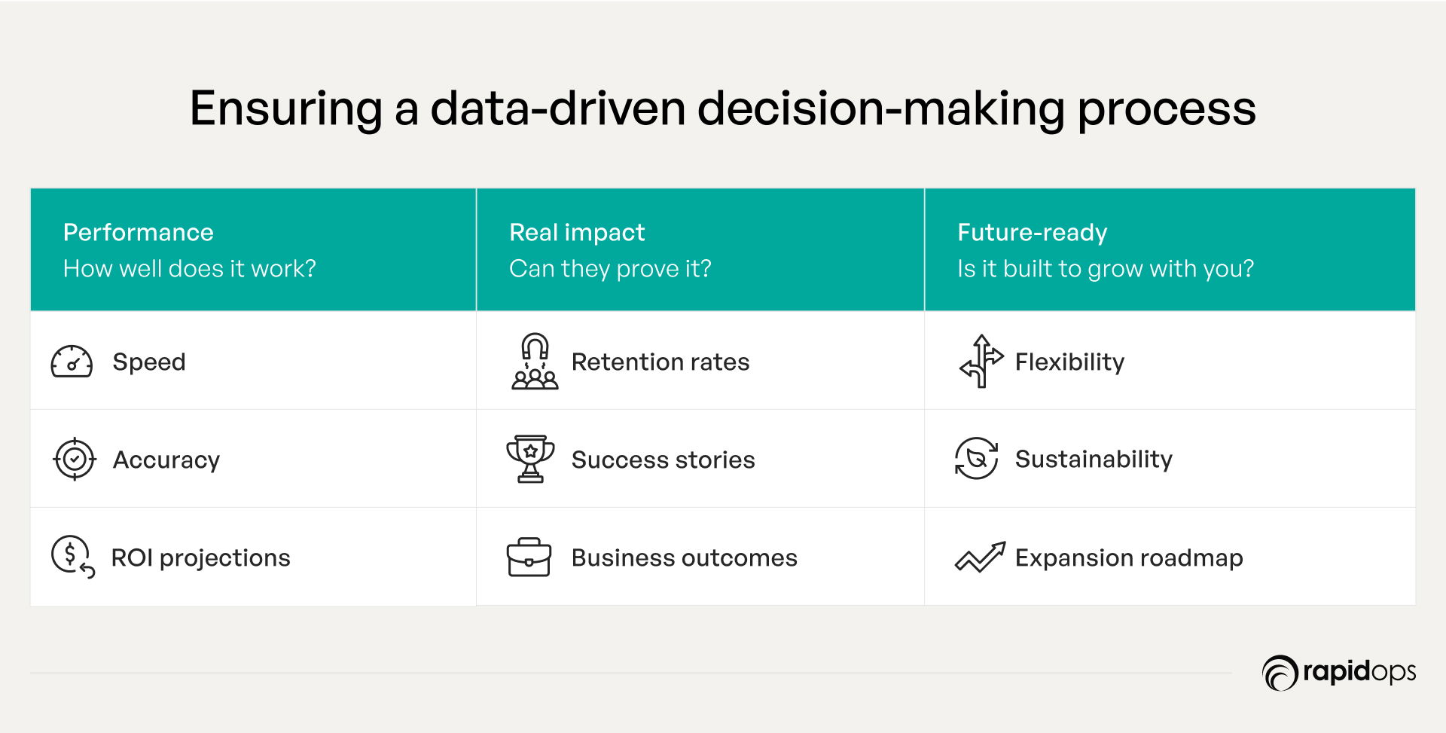Choose the Future-ready column header
The width and height of the screenshot is (1446, 733).
click(1170, 250)
